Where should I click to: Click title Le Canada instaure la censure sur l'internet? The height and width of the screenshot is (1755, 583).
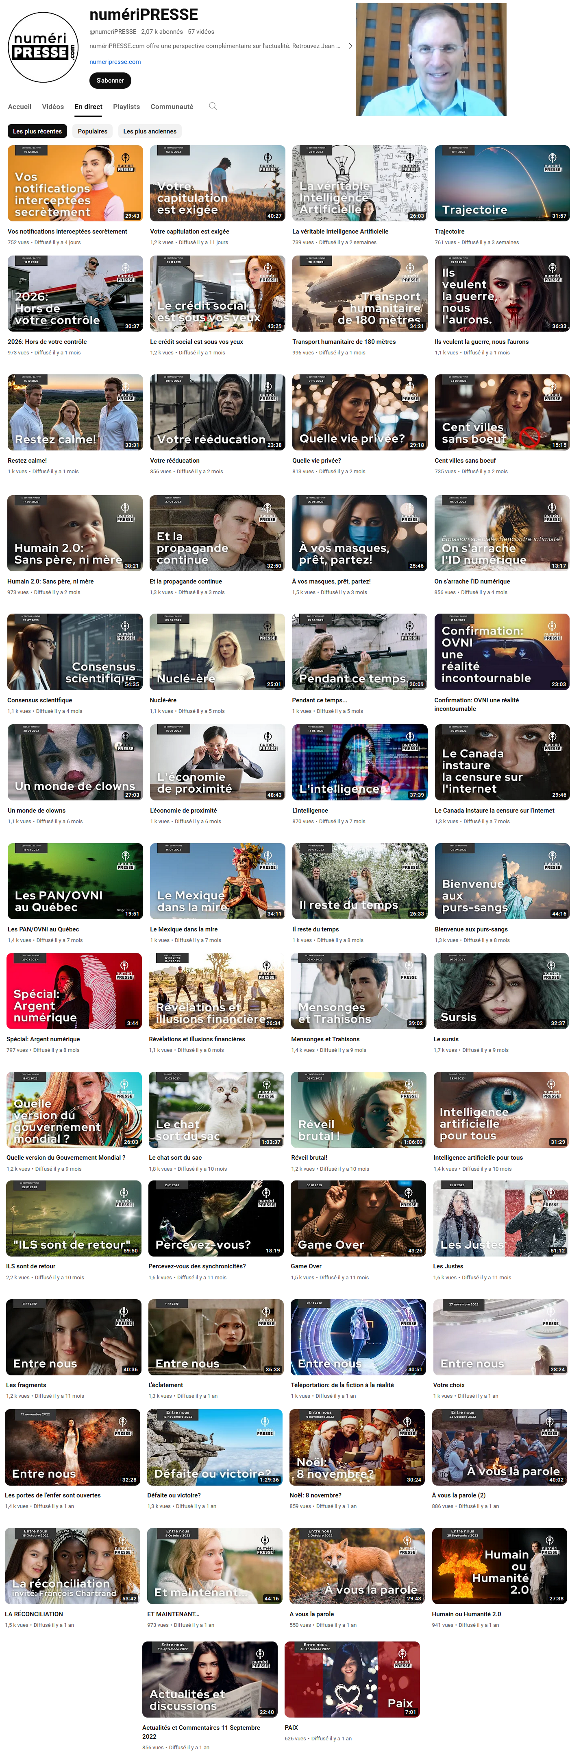click(494, 811)
